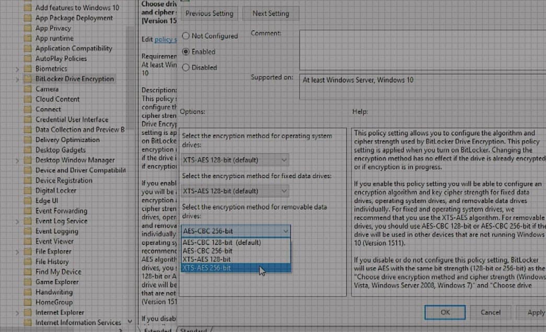Click the Add features to Windows 10 folder icon
Image resolution: width=546 pixels, height=332 pixels.
(x=28, y=8)
